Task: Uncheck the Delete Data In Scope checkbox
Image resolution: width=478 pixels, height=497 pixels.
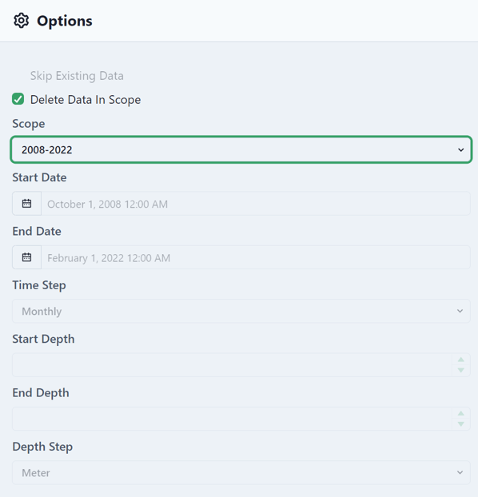Action: pyautogui.click(x=18, y=99)
